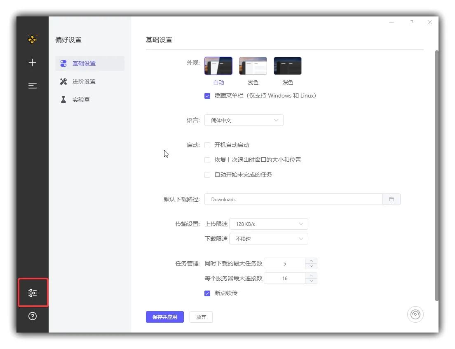
Task: Browse download path via folder icon
Action: (391, 199)
